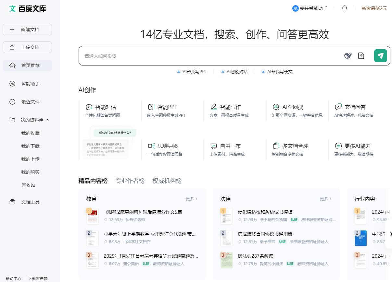This screenshot has height=282, width=392.
Task: Click author name 蒲公英语
Action: tap(131, 264)
